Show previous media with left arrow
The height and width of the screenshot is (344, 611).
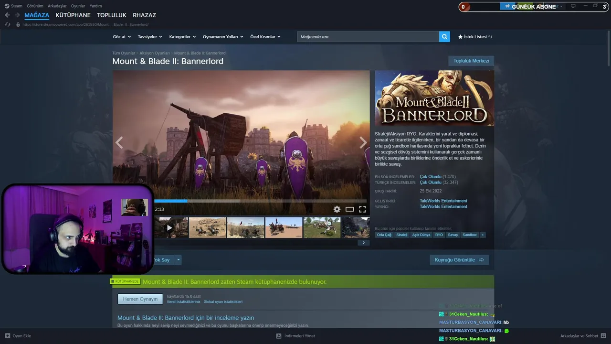[119, 142]
